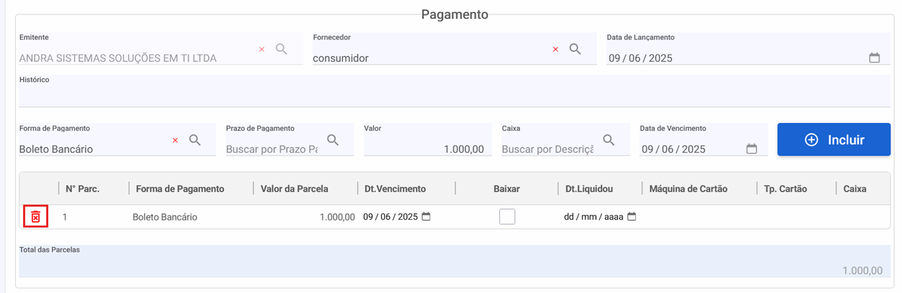Image resolution: width=902 pixels, height=293 pixels.
Task: Click installment value 1.000,00 in row
Action: tap(337, 217)
